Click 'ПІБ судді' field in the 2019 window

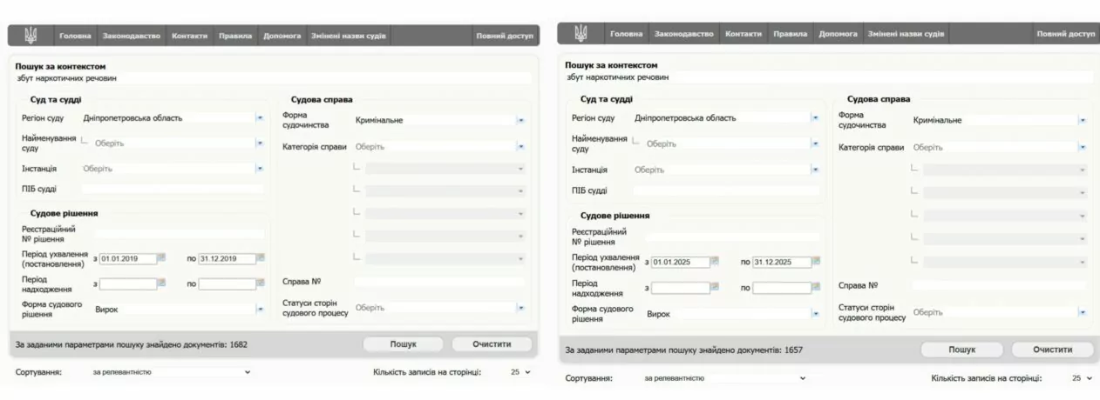172,189
